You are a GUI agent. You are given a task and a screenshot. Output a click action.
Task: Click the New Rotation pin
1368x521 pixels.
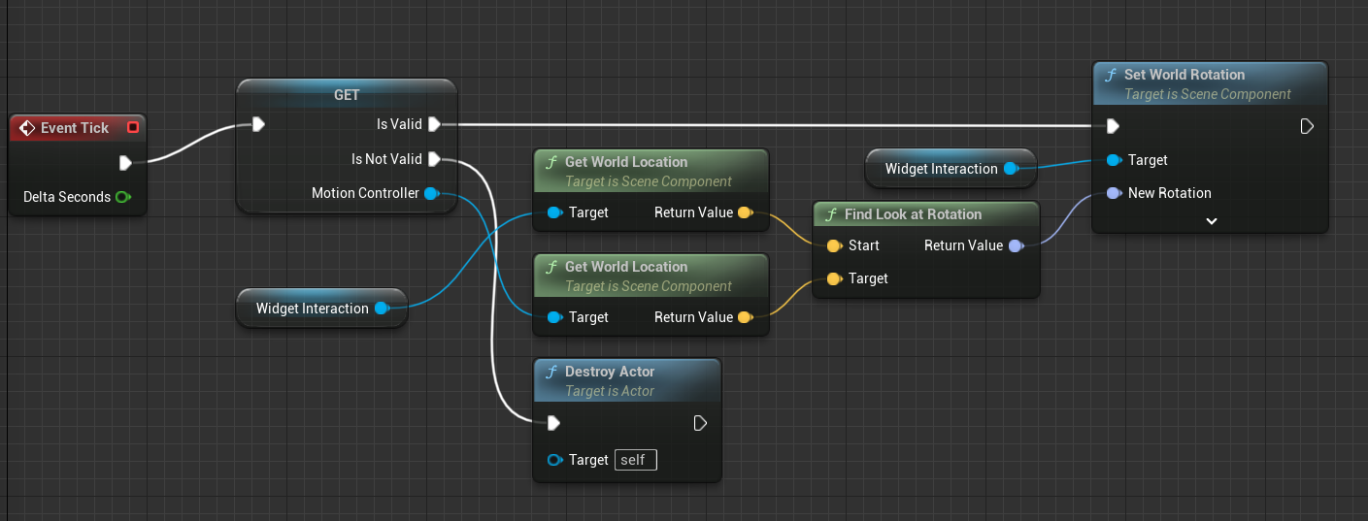pyautogui.click(x=1113, y=193)
